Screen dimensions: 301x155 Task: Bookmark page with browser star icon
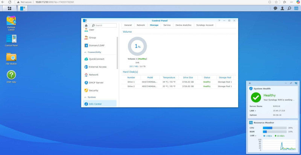pos(276,2)
